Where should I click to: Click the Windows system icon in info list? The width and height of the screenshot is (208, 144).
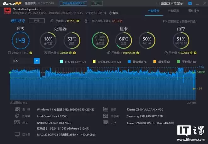click(17, 109)
